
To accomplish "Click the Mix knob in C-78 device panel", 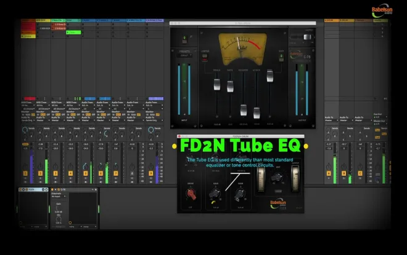I will click(x=59, y=219).
